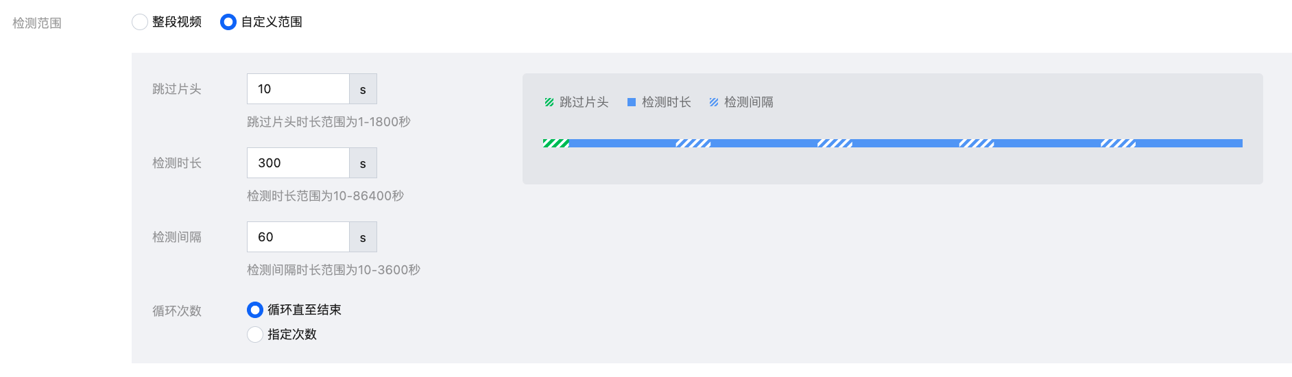Screen dimensions: 1292x377
Task: Choose 循环直至结束 loop option
Action: point(255,310)
